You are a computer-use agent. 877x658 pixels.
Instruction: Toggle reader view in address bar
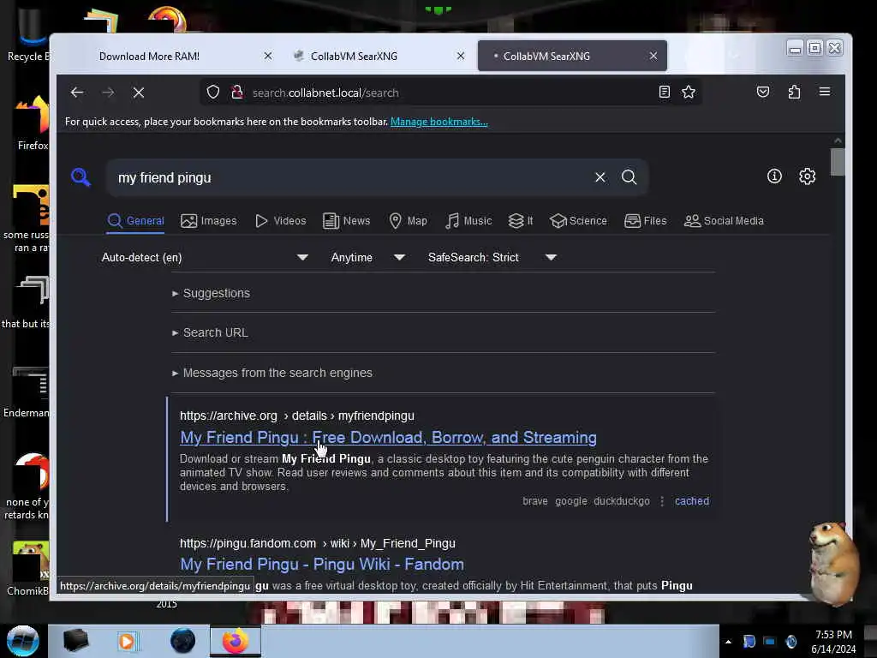pos(664,92)
